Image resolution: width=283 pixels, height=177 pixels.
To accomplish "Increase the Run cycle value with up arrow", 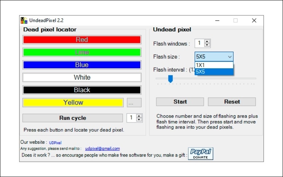I will tap(139, 116).
